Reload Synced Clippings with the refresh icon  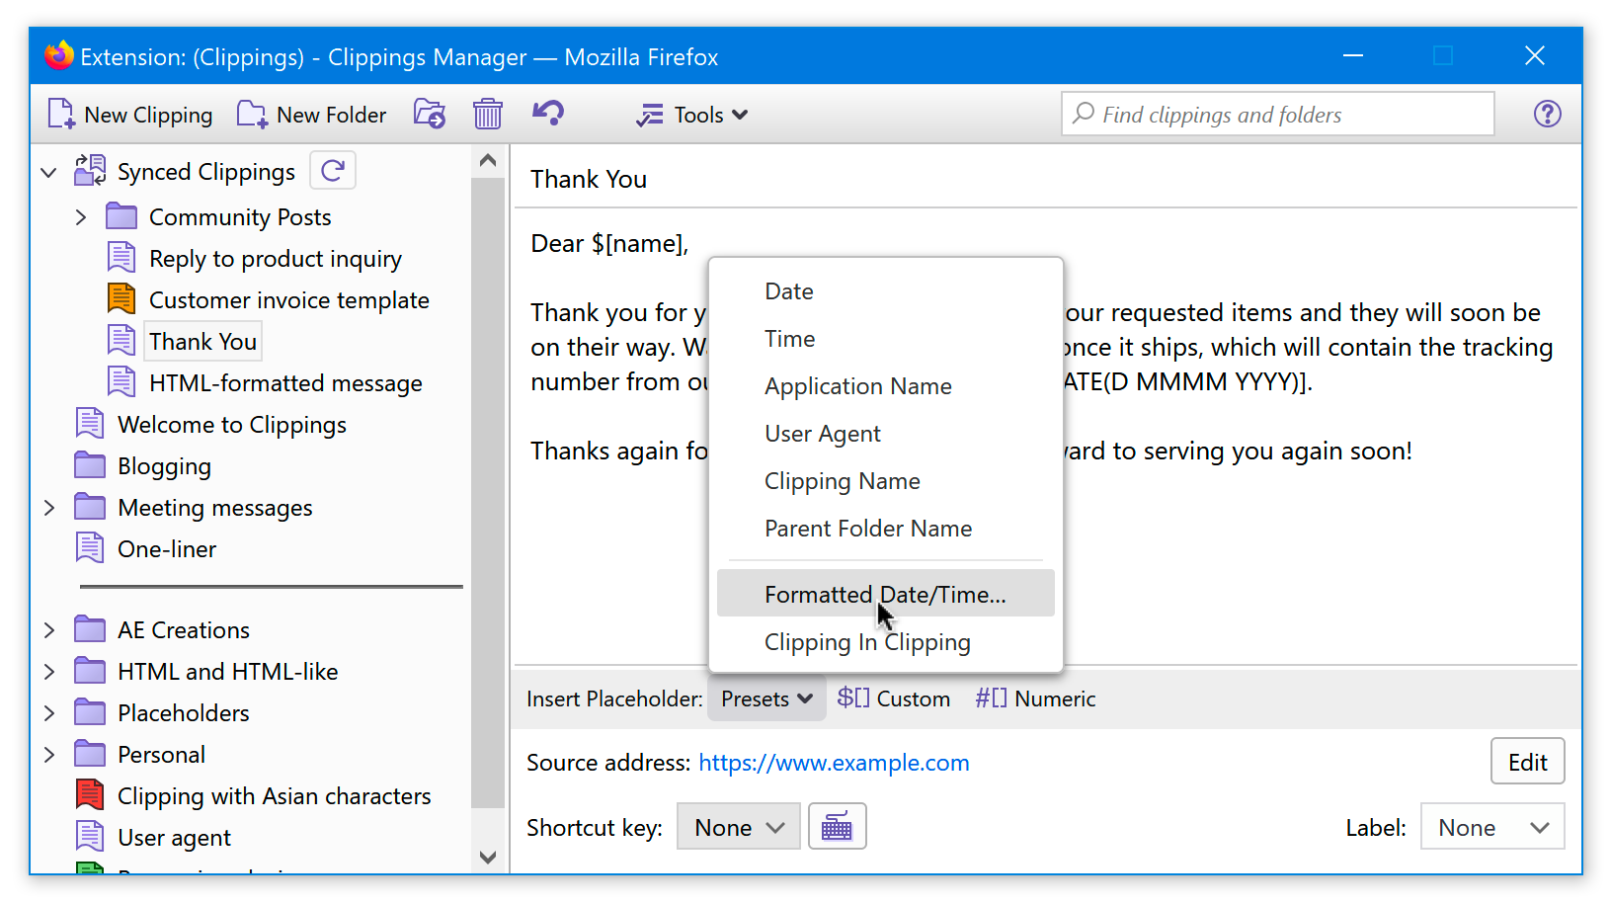tap(333, 171)
